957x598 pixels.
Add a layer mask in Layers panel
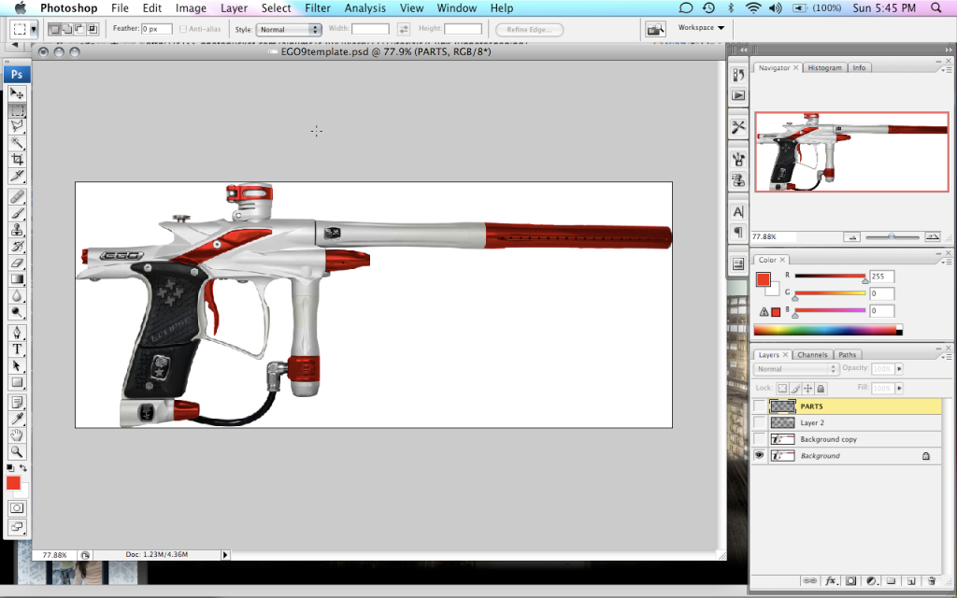pyautogui.click(x=850, y=581)
